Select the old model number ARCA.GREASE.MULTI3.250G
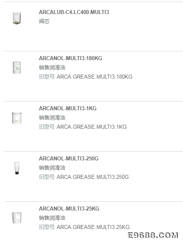Screen dimensions: 183x243 tap(93, 177)
